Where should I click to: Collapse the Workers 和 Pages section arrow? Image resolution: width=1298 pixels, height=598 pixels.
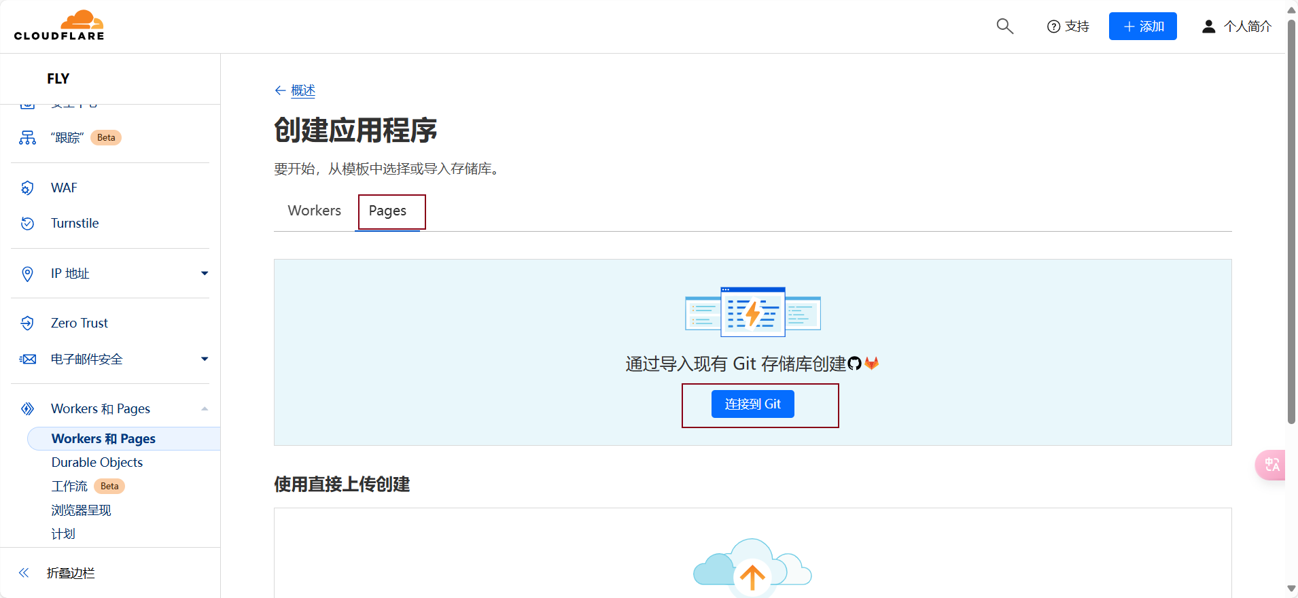point(205,409)
